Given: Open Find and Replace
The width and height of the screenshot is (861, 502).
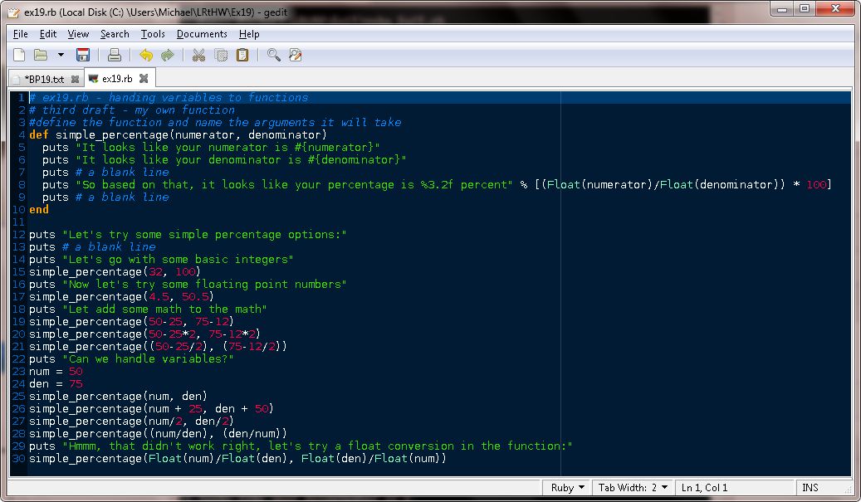Looking at the screenshot, I should [x=296, y=54].
